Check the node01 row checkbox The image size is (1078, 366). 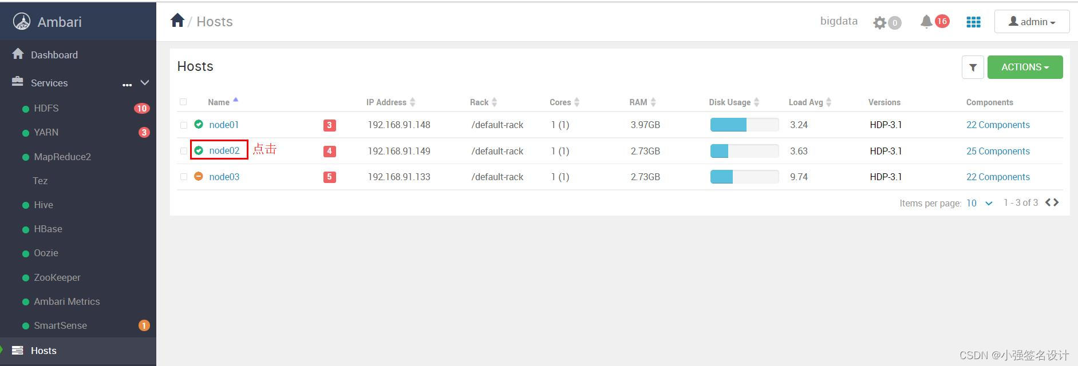click(184, 125)
